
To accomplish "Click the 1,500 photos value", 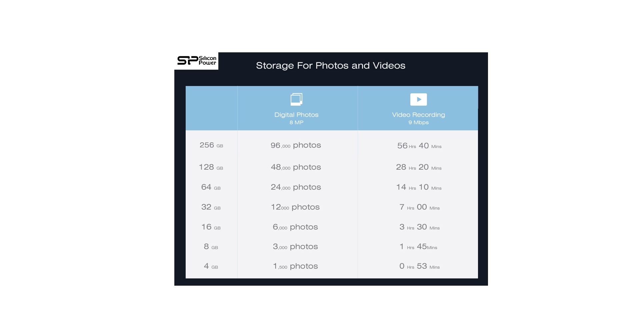I will [295, 266].
